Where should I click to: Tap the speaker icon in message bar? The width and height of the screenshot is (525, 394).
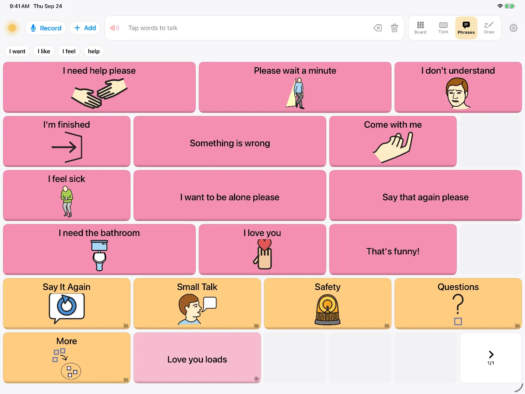click(114, 28)
